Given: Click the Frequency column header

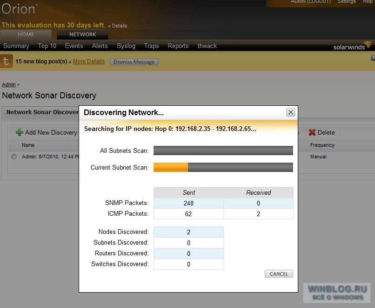Looking at the screenshot, I should tap(322, 145).
